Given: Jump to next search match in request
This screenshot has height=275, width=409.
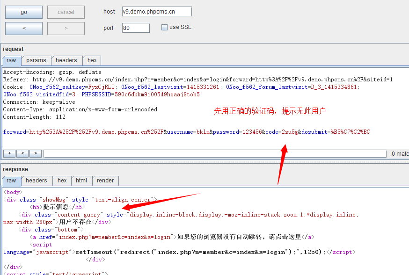Looking at the screenshot, I should (x=36, y=153).
